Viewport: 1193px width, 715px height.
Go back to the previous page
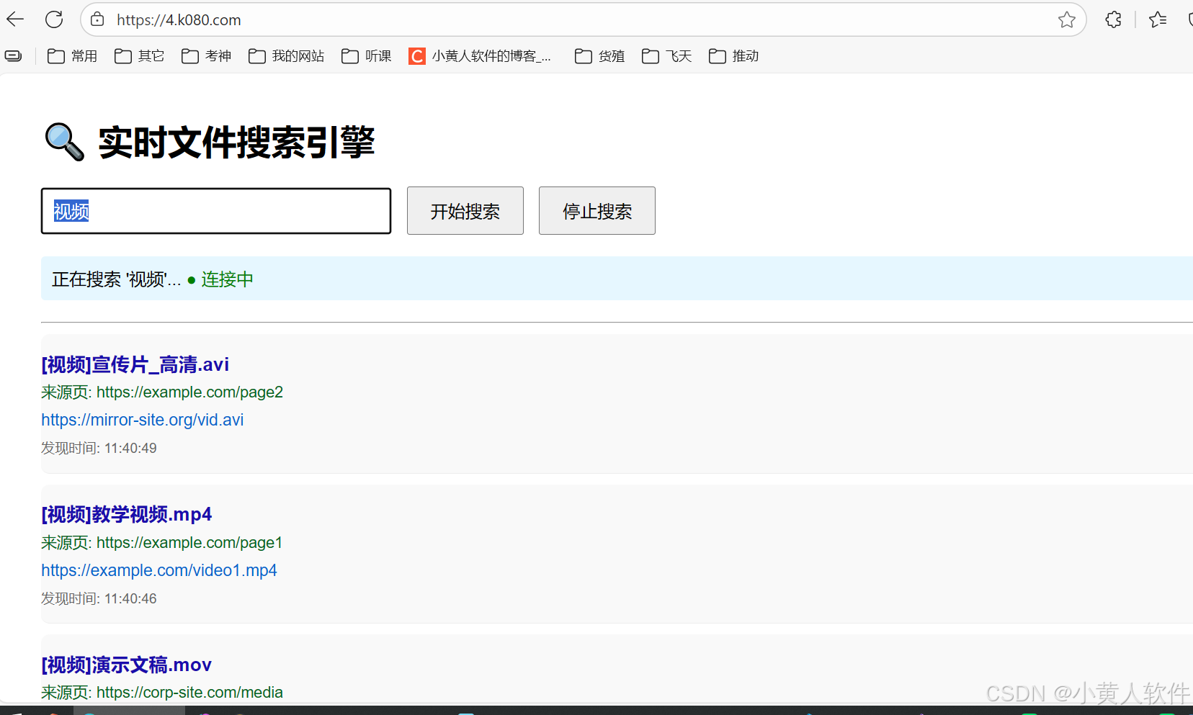(15, 19)
